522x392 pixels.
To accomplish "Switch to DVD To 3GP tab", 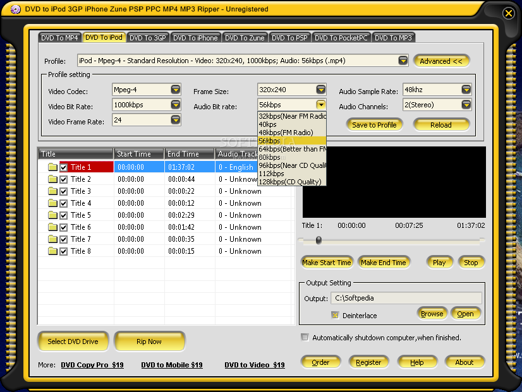I will [x=148, y=38].
